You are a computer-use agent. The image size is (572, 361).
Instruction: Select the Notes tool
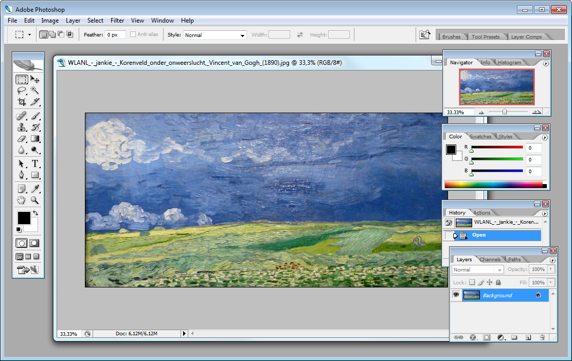coord(22,189)
